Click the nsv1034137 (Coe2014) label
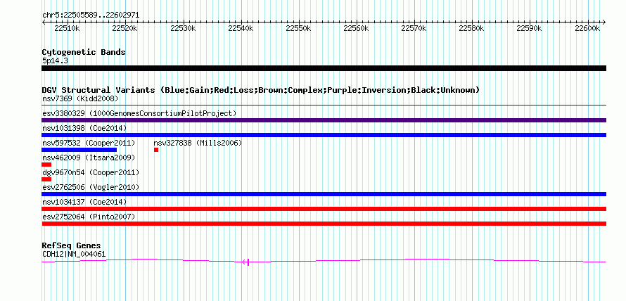Screen dimensions: 626x301 point(84,202)
